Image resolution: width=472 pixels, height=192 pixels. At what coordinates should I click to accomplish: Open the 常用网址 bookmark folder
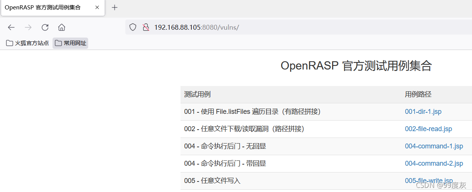tap(71, 43)
